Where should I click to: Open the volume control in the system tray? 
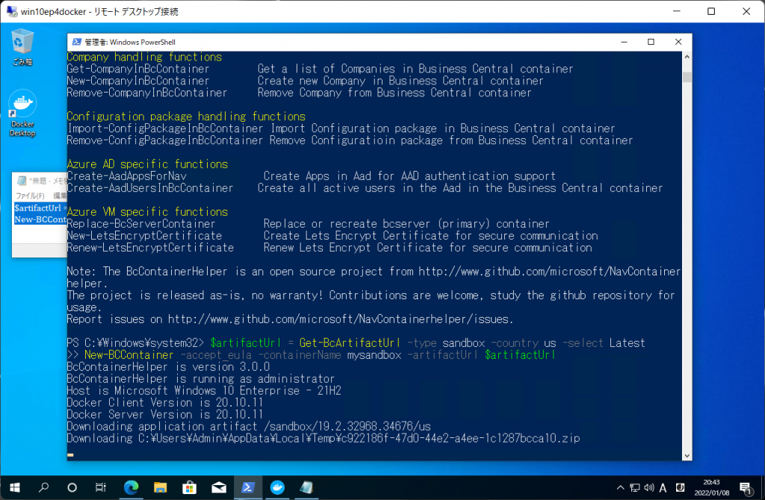click(649, 487)
